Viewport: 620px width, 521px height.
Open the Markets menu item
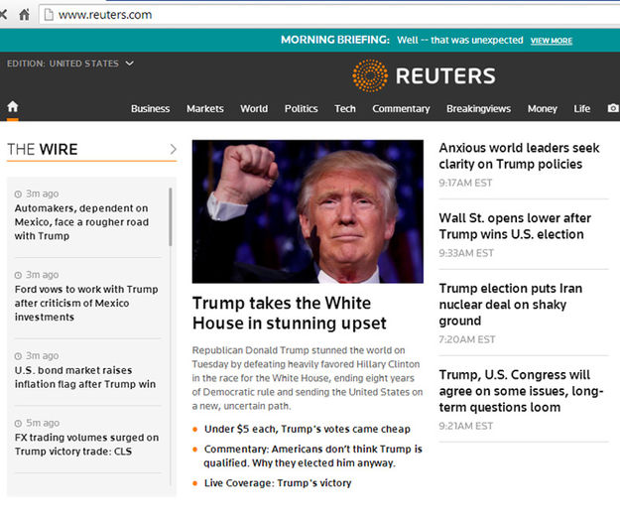(x=204, y=108)
